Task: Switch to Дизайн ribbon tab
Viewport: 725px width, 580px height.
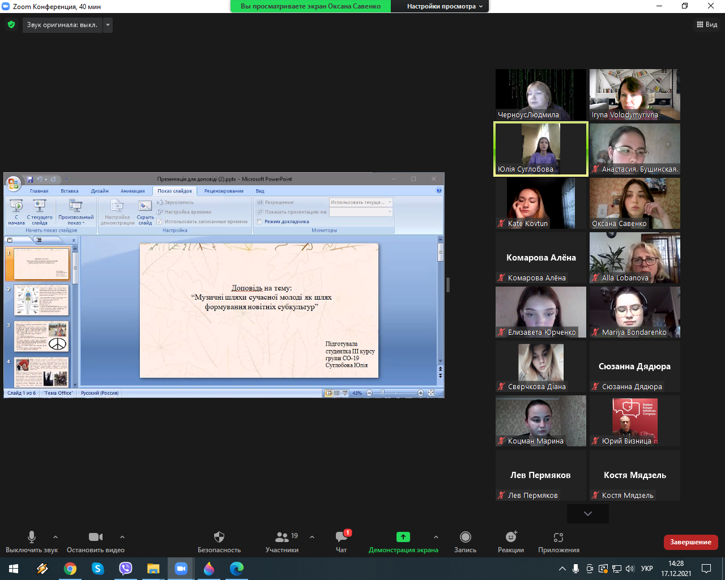Action: tap(100, 191)
